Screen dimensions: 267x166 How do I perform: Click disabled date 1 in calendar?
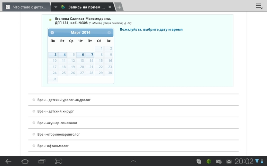(99, 49)
